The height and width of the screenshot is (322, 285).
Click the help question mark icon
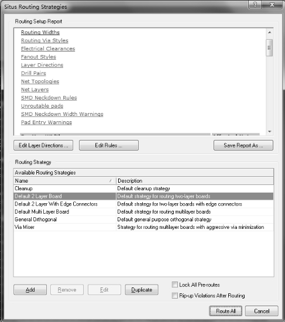click(x=255, y=5)
